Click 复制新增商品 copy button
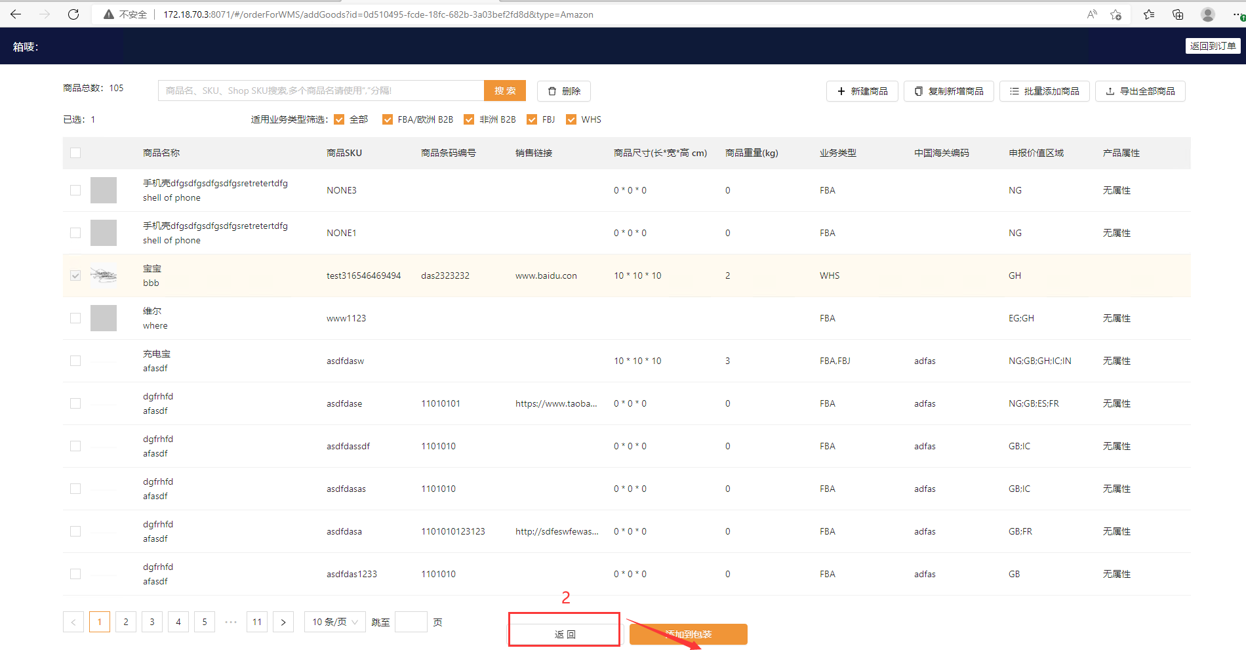Screen dimensions: 1246x650 point(948,91)
